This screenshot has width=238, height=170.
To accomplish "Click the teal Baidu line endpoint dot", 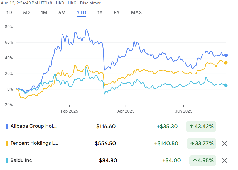I will (226, 85).
